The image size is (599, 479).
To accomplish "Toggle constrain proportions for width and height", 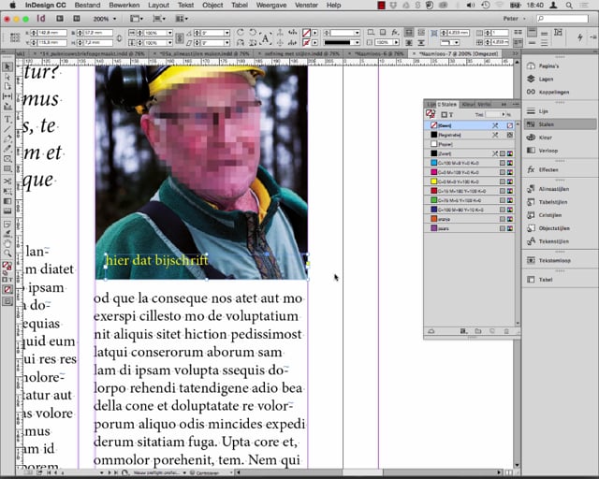I will pyautogui.click(x=119, y=37).
